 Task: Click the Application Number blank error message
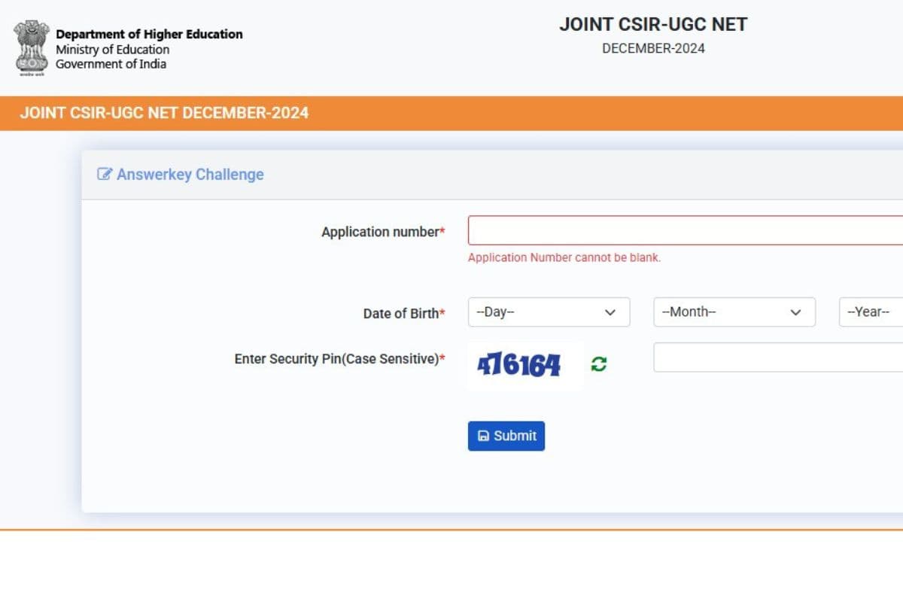coord(563,257)
